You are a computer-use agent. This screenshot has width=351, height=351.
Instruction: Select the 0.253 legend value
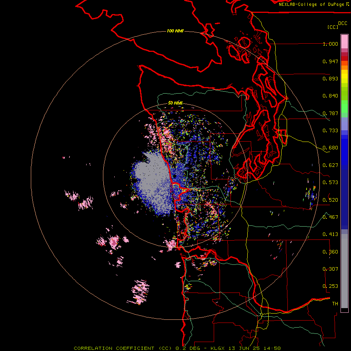[330, 286]
